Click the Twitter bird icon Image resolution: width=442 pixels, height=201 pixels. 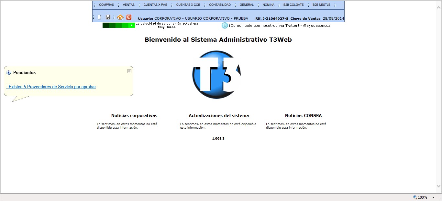point(225,26)
